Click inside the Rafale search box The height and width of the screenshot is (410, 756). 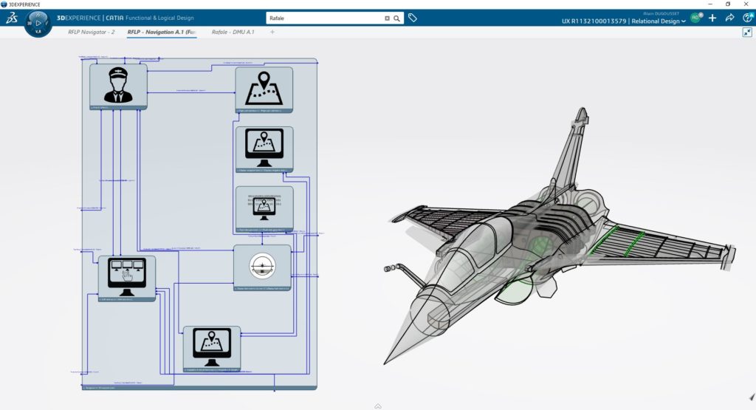326,18
